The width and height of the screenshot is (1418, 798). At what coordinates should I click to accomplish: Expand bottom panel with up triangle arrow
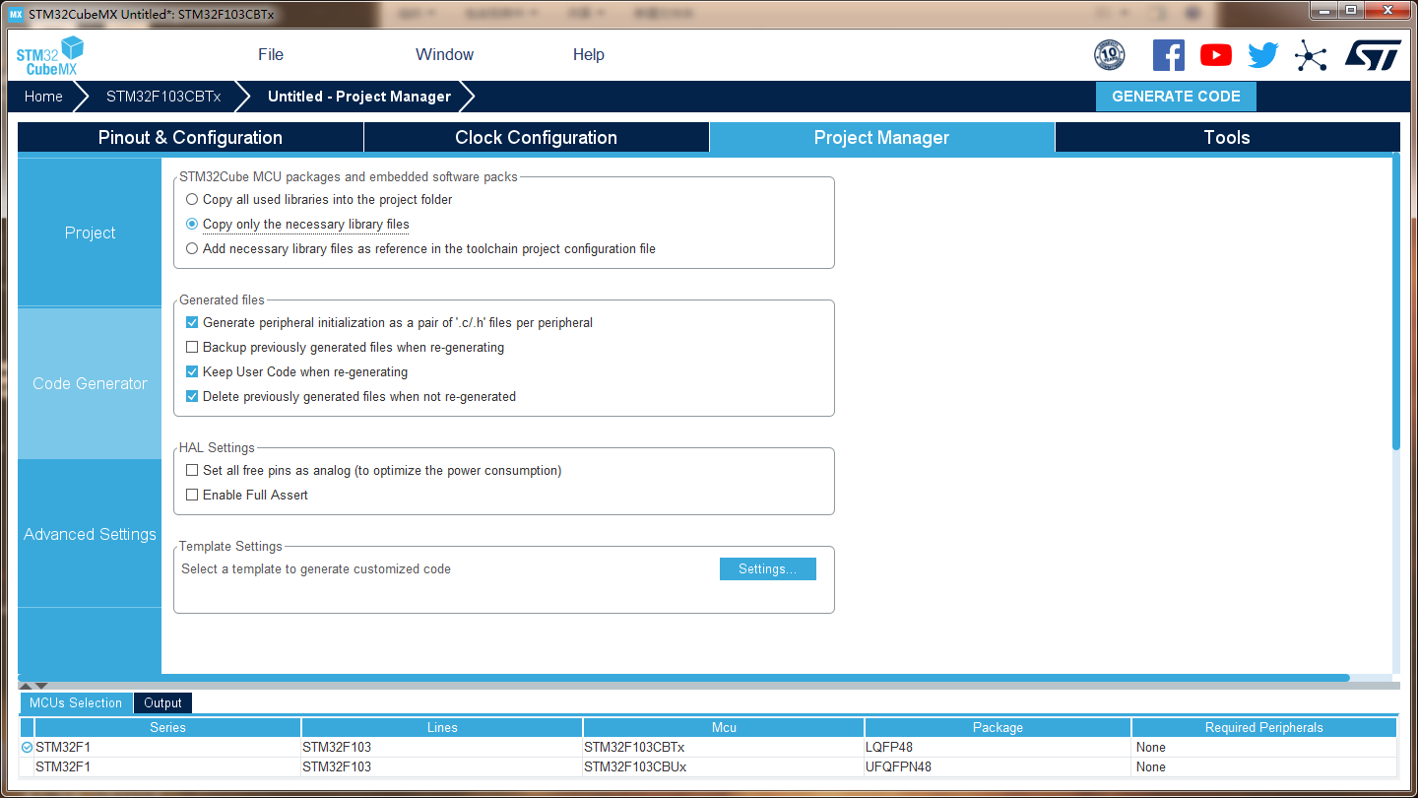26,686
